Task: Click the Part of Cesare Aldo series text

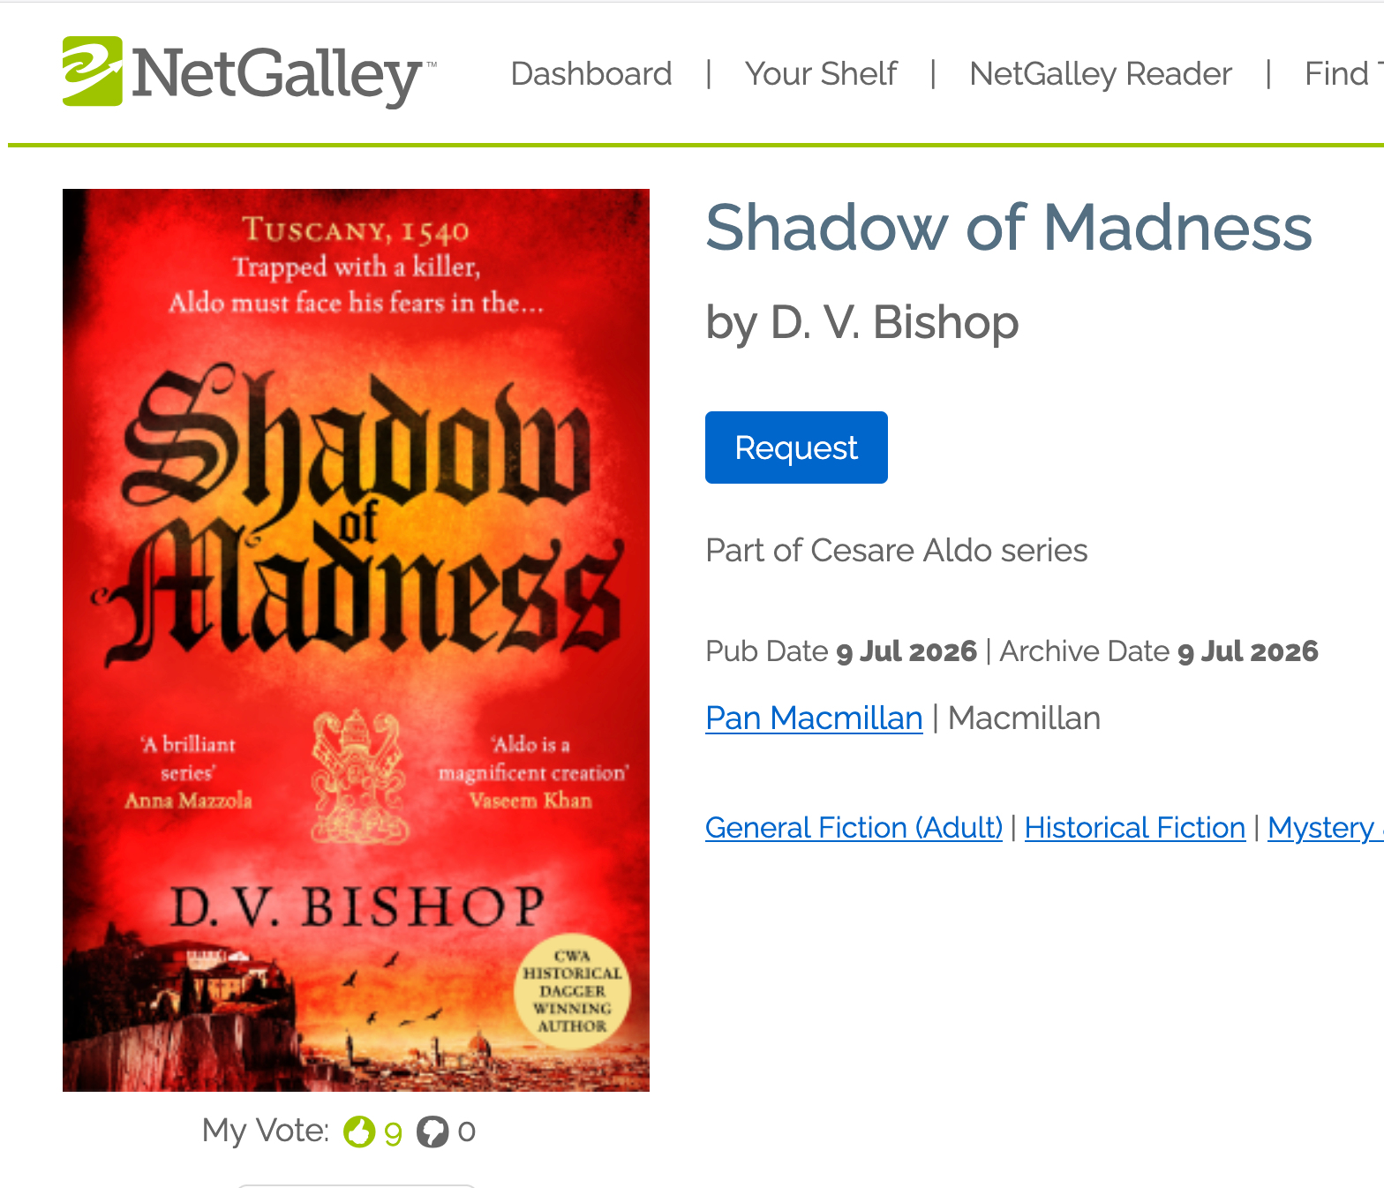Action: 896,551
